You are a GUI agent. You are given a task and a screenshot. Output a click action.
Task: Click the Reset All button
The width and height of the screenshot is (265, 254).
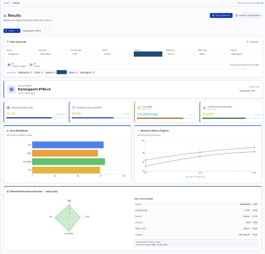[x=252, y=42]
